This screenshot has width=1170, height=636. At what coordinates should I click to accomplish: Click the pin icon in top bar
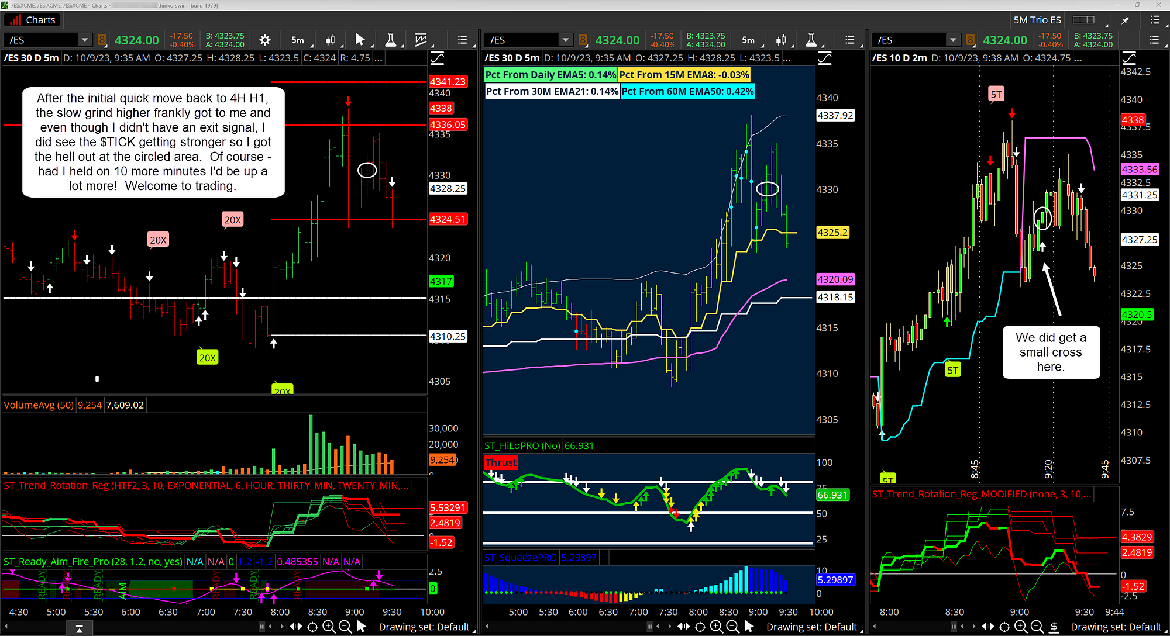click(x=1125, y=20)
